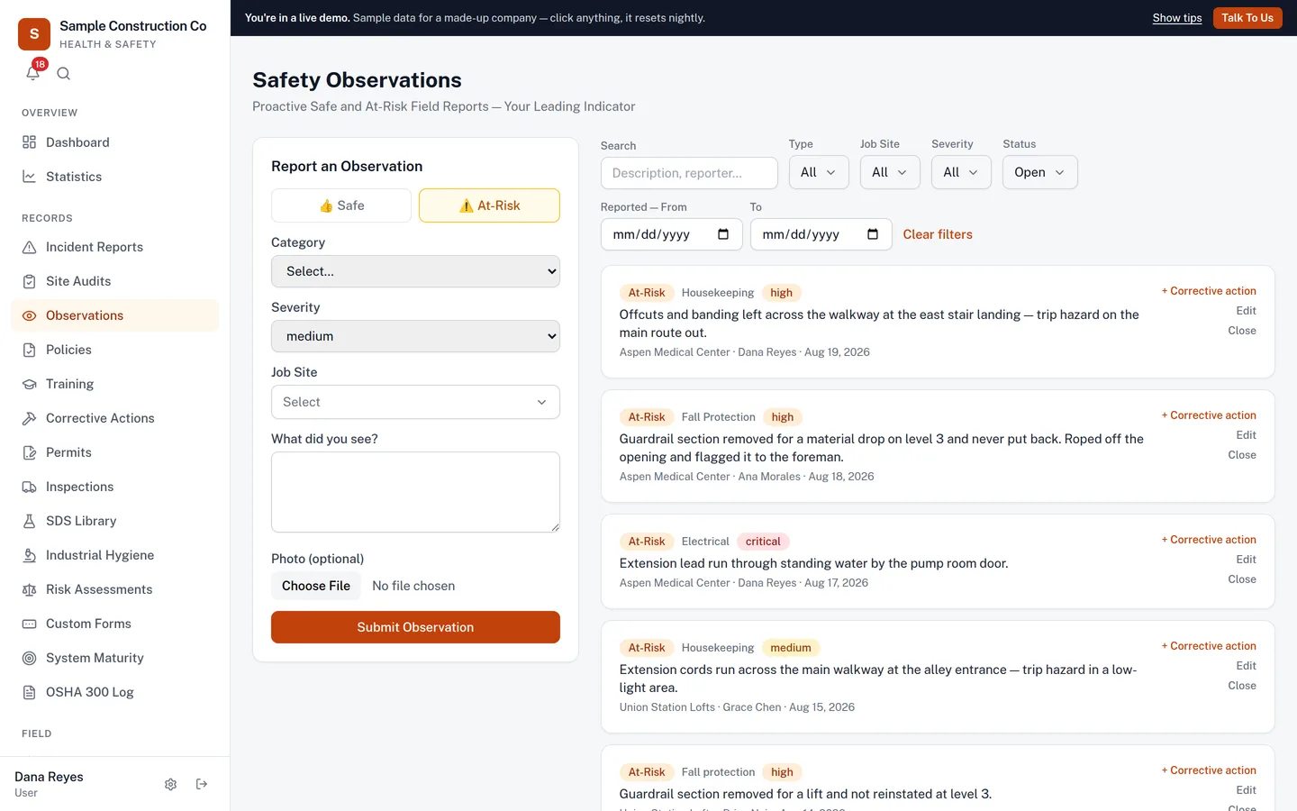Viewport: 1297px width, 811px height.
Task: Focus the Search description field
Action: 689,173
